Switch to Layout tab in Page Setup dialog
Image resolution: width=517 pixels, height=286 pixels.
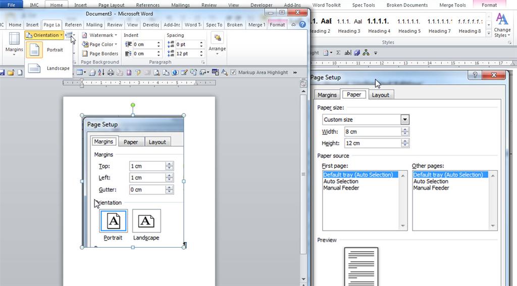[381, 95]
